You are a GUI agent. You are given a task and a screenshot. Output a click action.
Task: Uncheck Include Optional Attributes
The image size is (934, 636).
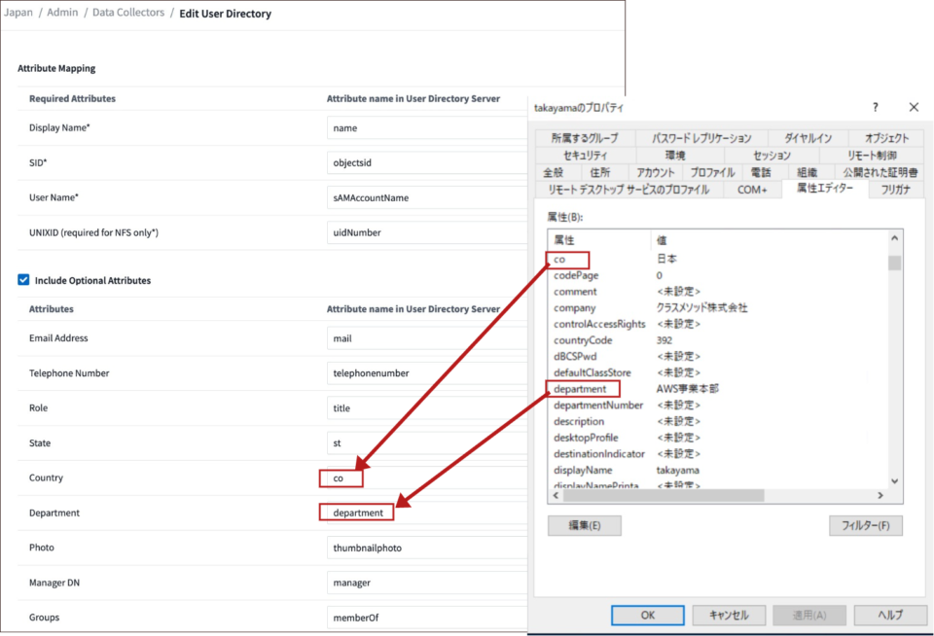[x=24, y=280]
